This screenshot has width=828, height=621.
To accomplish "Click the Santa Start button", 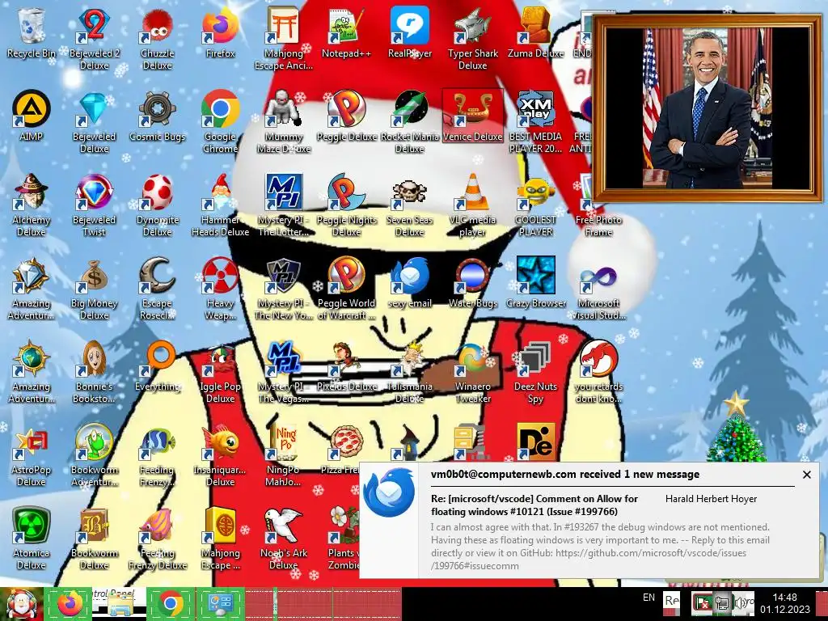I will point(21,604).
